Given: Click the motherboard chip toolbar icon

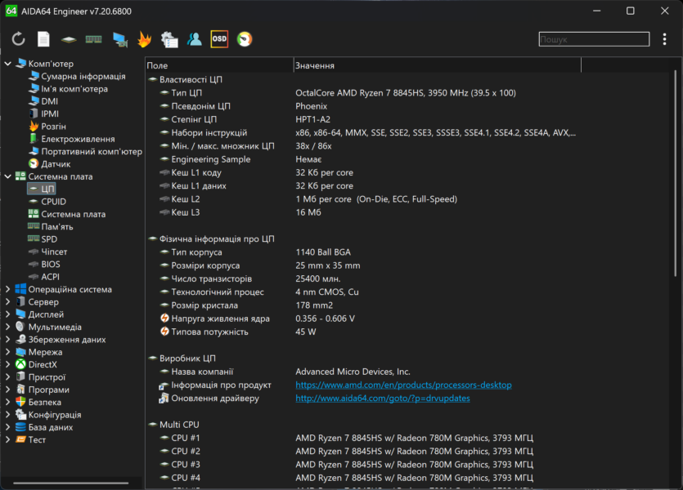Looking at the screenshot, I should (69, 39).
